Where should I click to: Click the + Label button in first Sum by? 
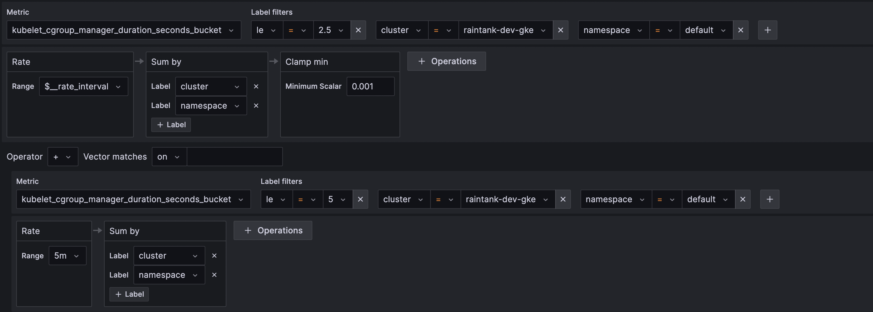tap(171, 124)
